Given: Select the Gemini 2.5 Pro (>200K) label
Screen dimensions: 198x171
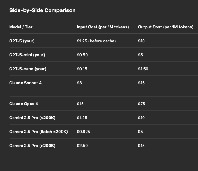Looking at the screenshot, I should pyautogui.click(x=32, y=146).
